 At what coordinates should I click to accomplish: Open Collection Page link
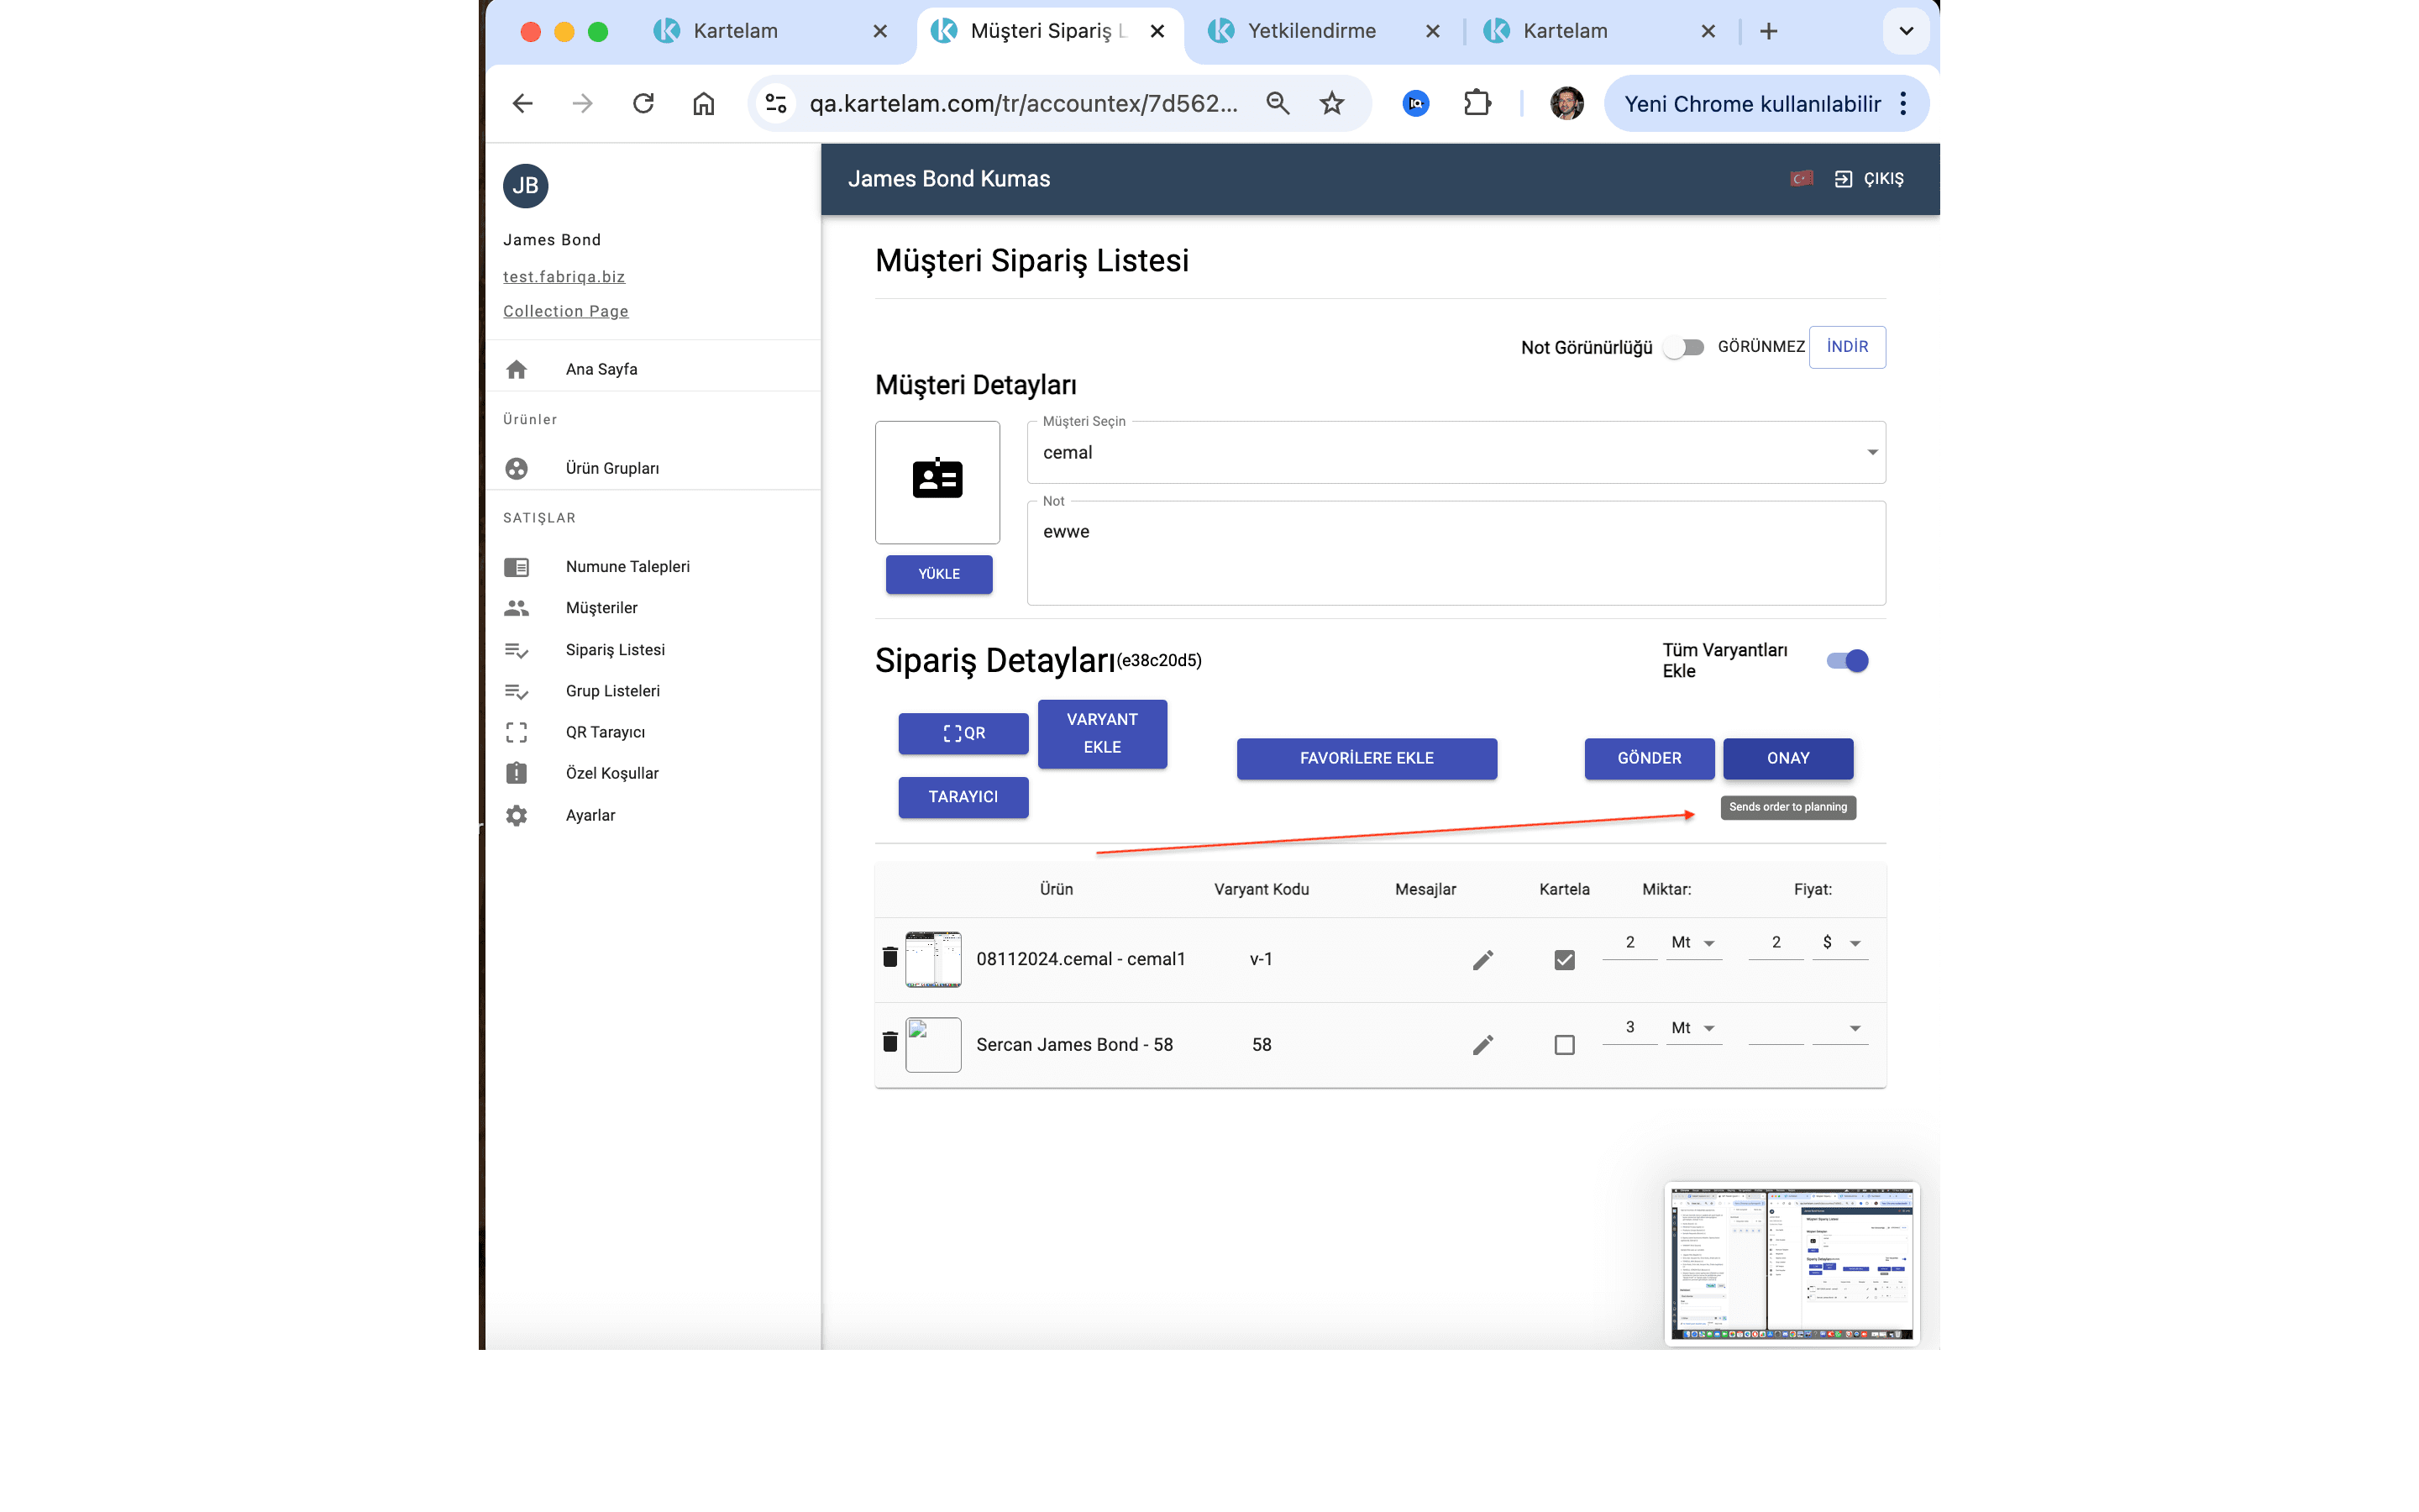point(566,311)
